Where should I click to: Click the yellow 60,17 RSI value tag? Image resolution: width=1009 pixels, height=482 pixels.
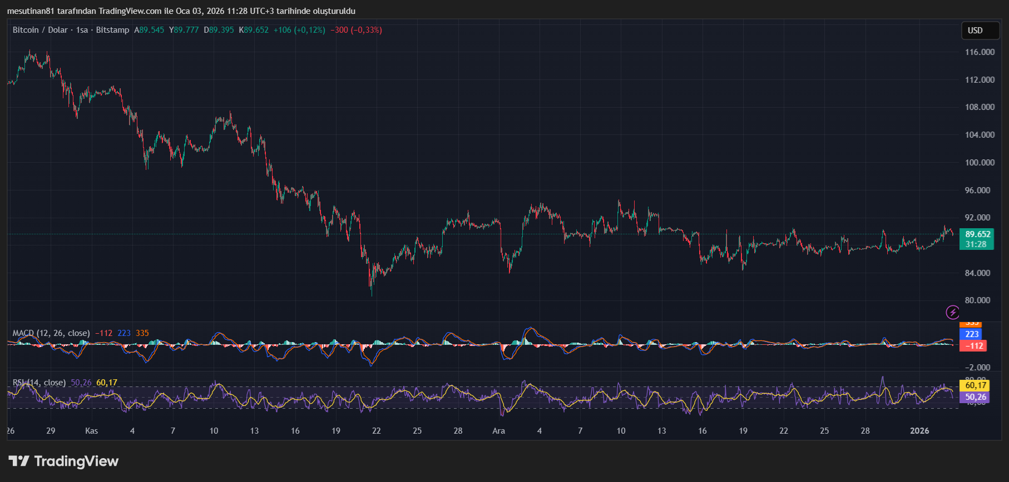pyautogui.click(x=975, y=385)
